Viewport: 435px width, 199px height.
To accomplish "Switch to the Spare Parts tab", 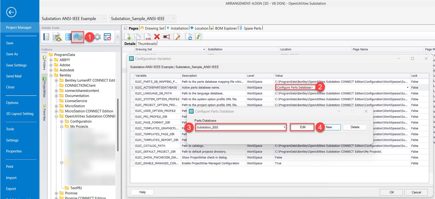I will pyautogui.click(x=251, y=28).
